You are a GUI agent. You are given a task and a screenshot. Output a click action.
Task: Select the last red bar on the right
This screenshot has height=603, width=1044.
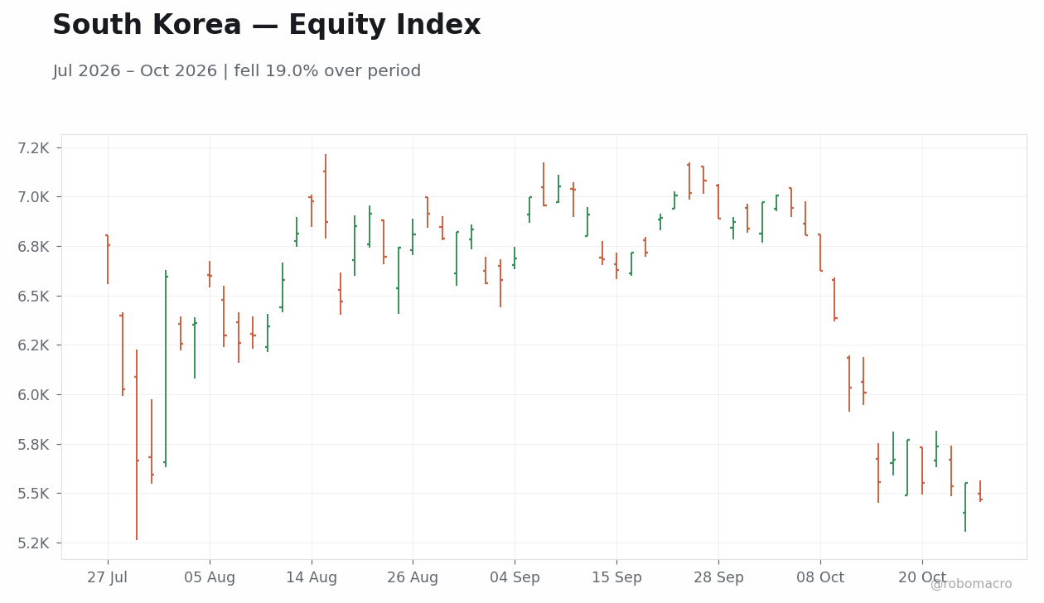coord(980,491)
